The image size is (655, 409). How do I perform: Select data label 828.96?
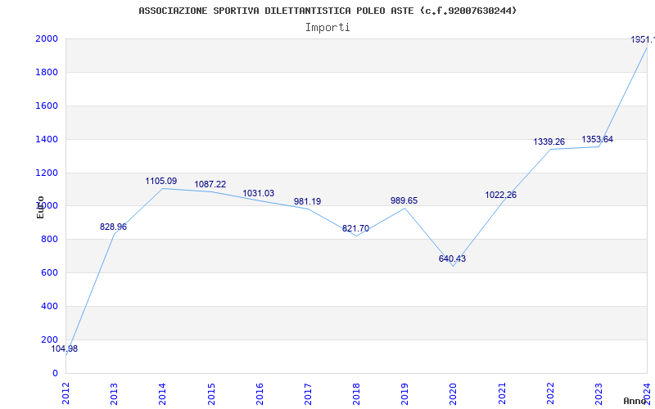pyautogui.click(x=113, y=227)
